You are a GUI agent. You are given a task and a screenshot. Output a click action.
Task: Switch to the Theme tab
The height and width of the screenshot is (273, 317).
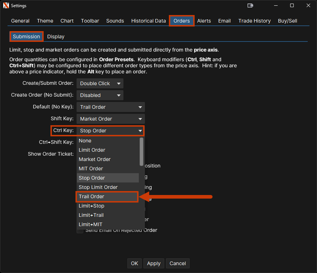[45, 21]
